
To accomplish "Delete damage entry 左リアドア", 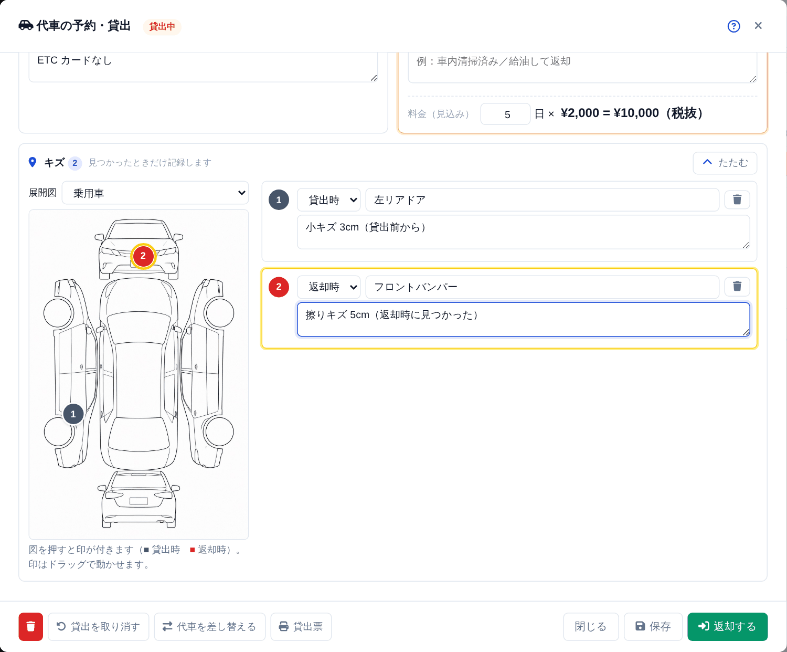I will (737, 199).
